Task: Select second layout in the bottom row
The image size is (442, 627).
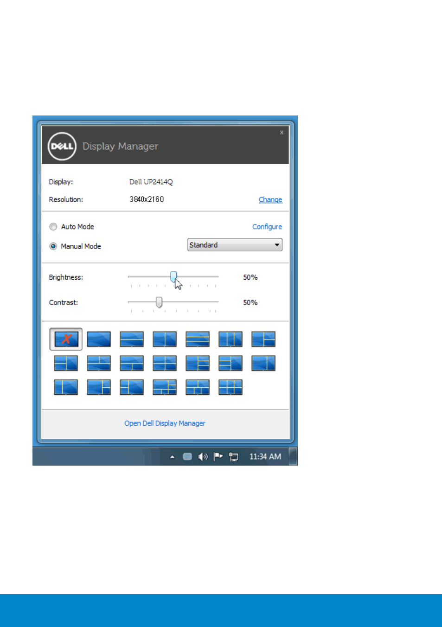Action: click(99, 387)
